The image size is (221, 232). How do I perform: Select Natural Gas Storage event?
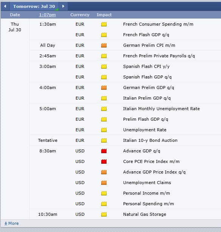(x=145, y=214)
